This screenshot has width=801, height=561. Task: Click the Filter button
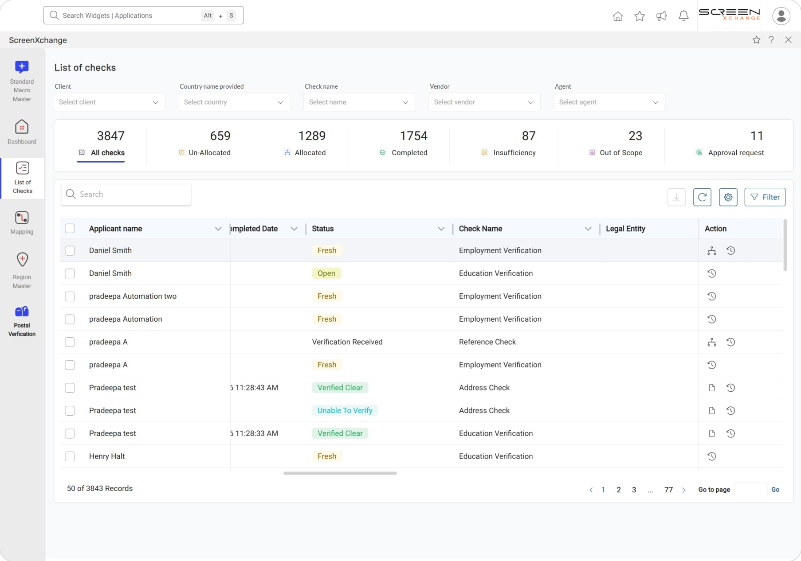tap(765, 197)
